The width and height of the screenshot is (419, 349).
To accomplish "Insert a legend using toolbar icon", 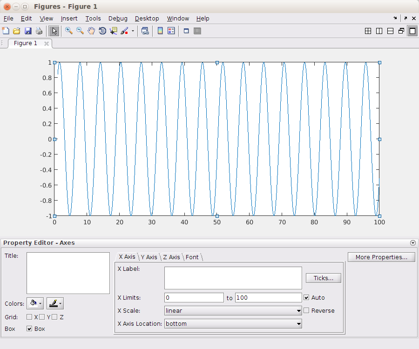I will click(171, 31).
